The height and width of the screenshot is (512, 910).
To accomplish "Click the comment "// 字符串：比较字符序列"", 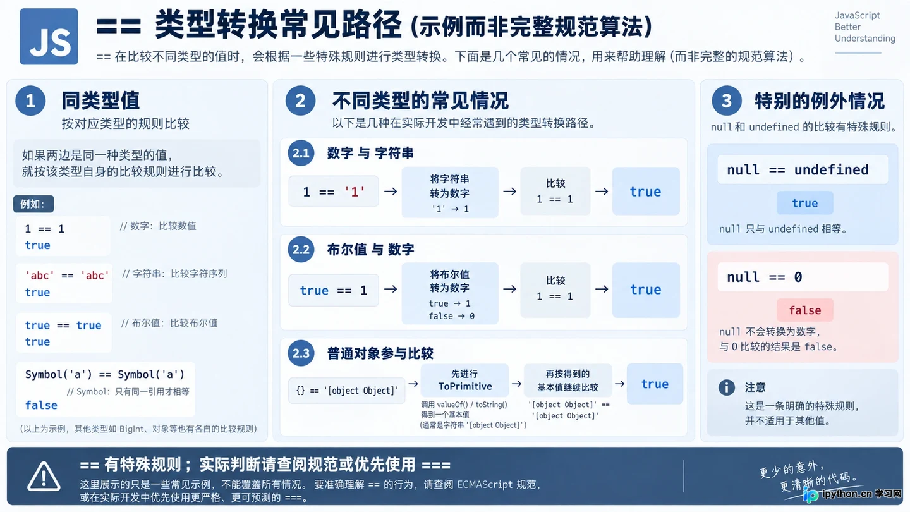I will tap(174, 274).
